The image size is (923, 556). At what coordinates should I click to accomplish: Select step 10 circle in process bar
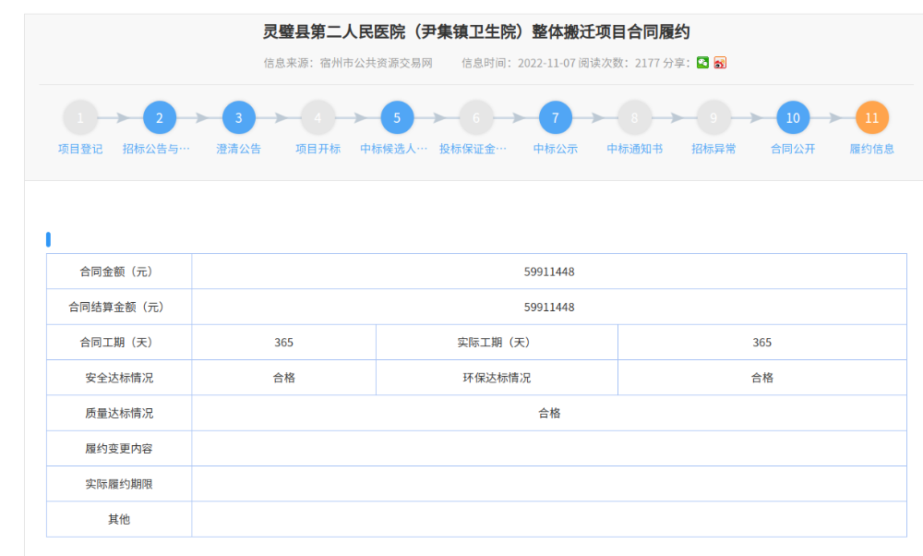click(x=793, y=118)
